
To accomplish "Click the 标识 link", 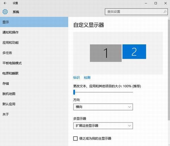I will click(76, 78).
